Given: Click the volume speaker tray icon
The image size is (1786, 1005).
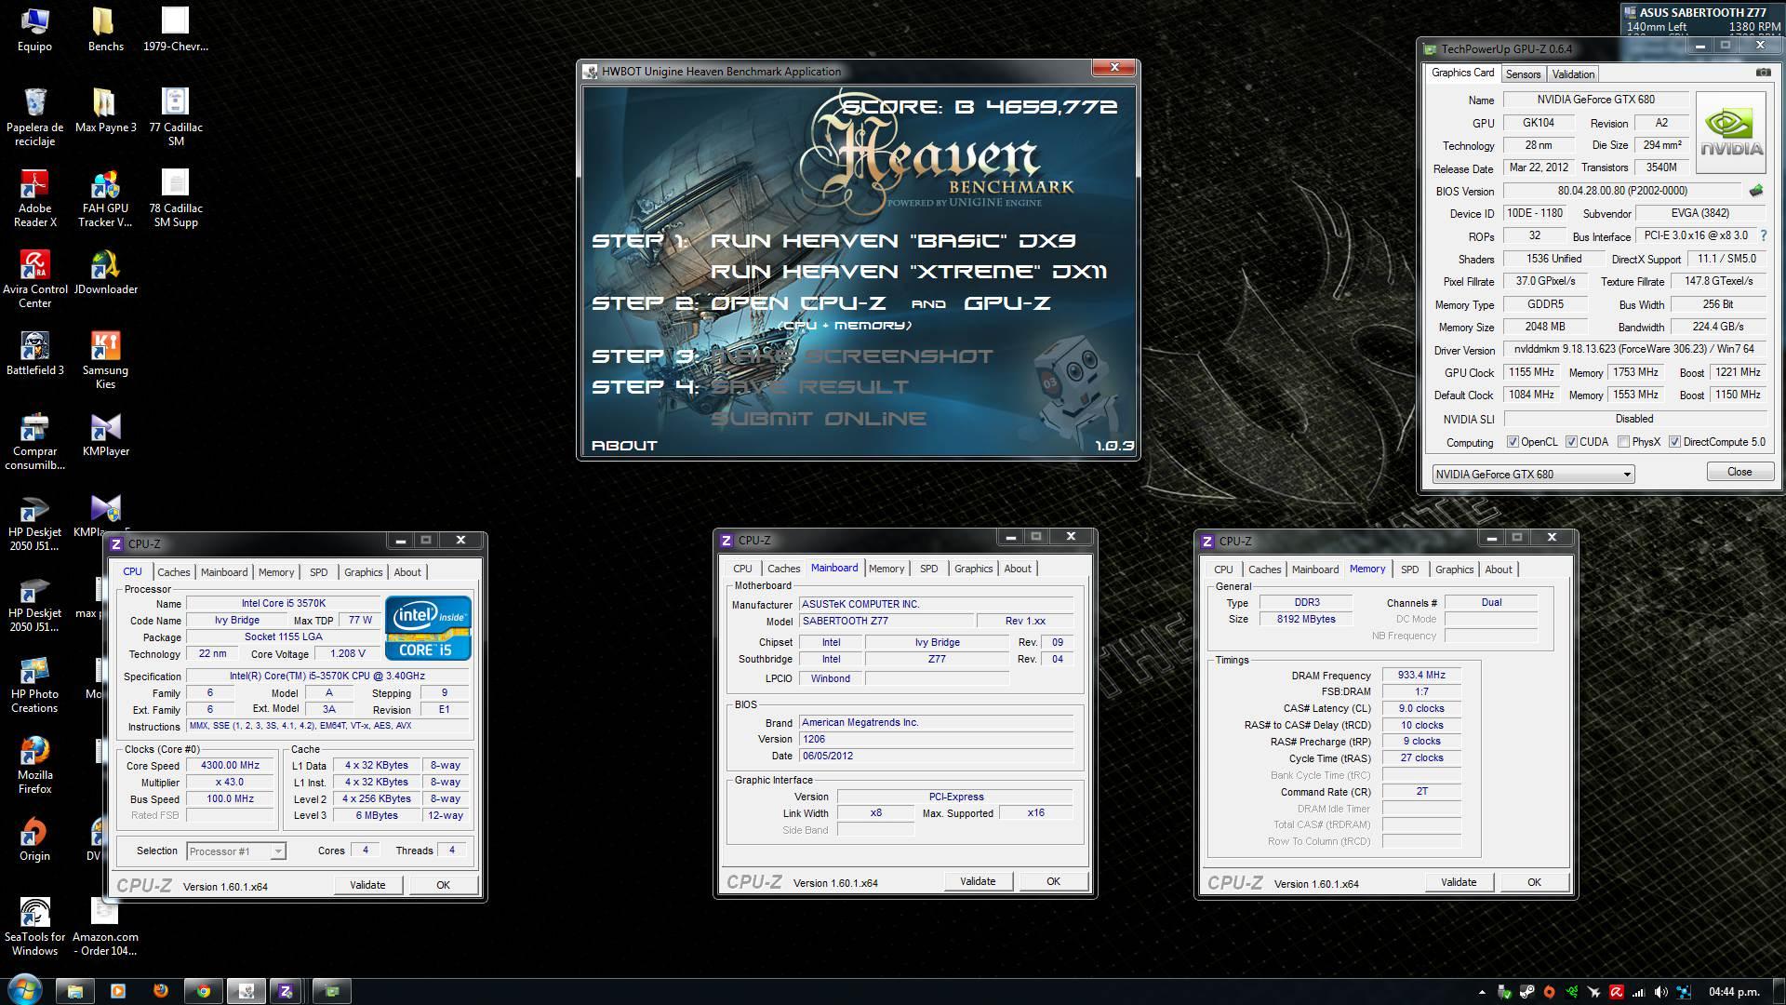Looking at the screenshot, I should point(1661,992).
